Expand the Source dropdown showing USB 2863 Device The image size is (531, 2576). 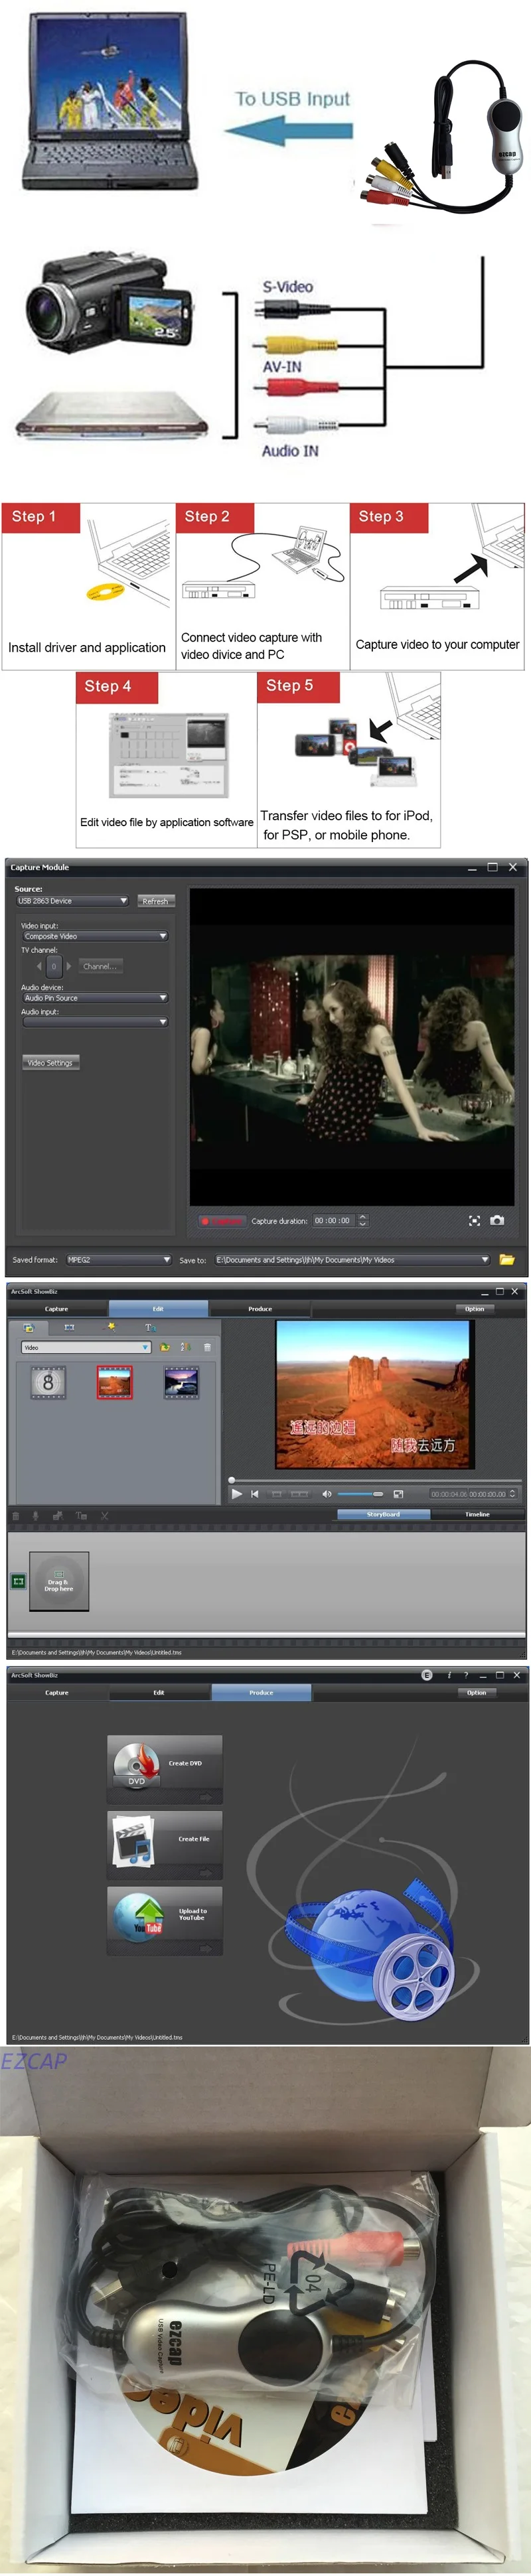72,901
